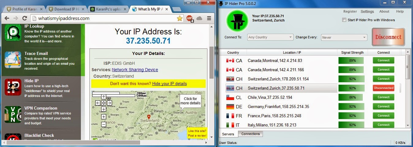Switch to the Profile of Karan tab
Screen dimensions: 413x147
point(23,9)
